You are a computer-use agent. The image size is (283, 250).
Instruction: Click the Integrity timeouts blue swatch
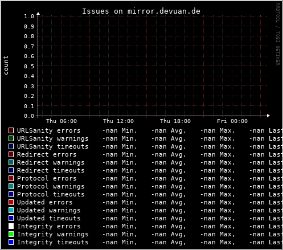pos(11,242)
